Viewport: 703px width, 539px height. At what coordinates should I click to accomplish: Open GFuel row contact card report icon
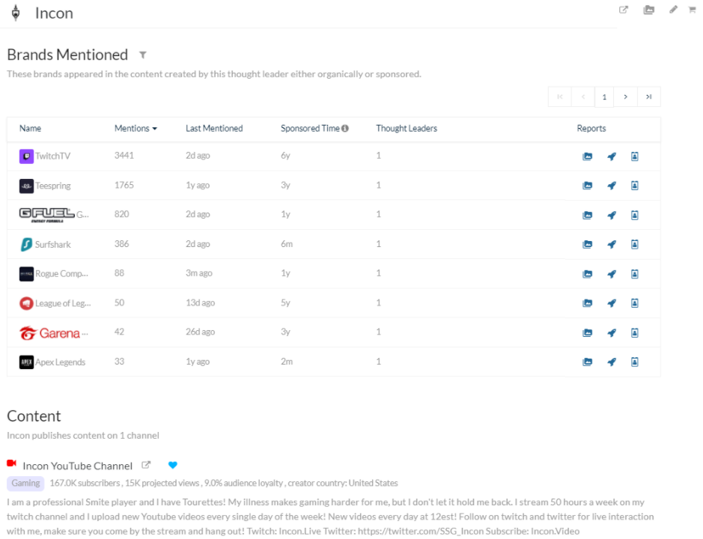click(634, 215)
